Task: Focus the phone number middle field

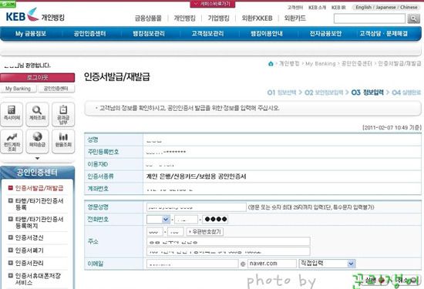Action: (x=186, y=219)
